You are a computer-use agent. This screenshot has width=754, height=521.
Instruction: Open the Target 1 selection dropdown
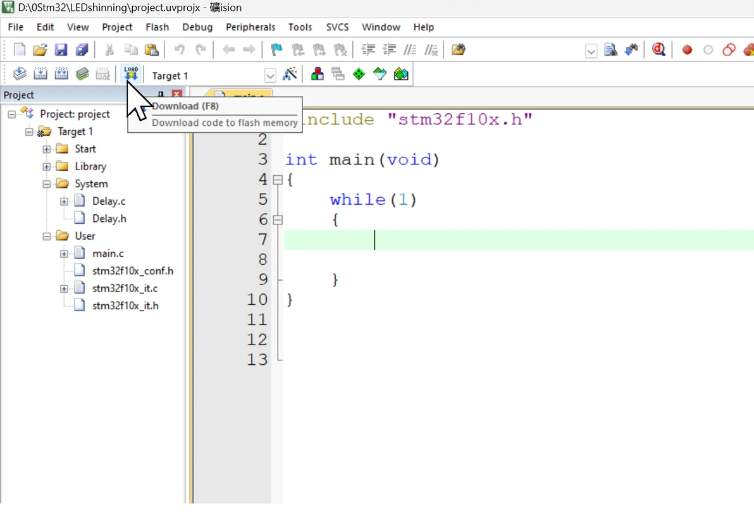pos(270,75)
